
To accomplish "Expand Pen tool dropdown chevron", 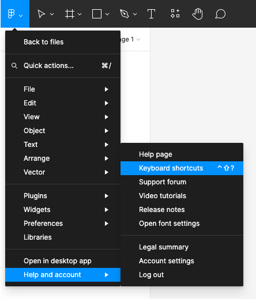I will pyautogui.click(x=135, y=14).
